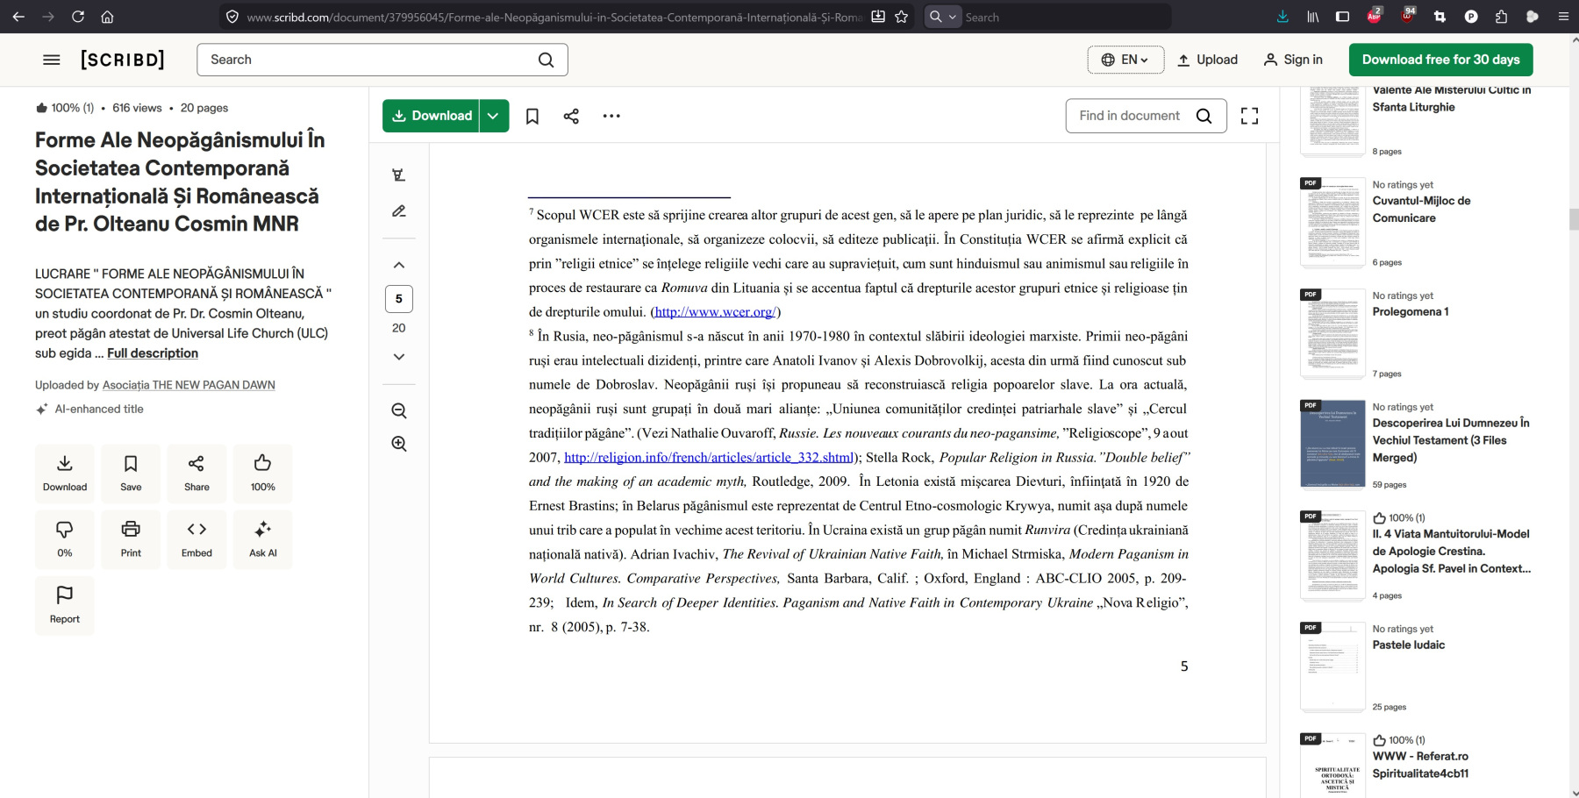Open the Full description link
Viewport: 1579px width, 798px height.
[153, 353]
